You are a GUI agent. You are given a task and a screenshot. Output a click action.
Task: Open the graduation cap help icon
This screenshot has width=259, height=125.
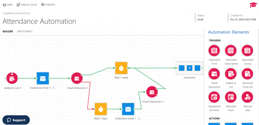coord(253,5)
